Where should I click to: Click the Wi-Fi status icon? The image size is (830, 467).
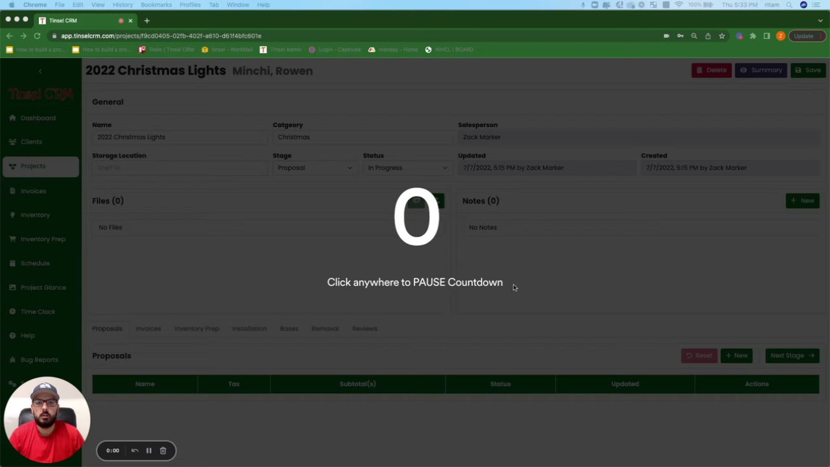click(679, 5)
